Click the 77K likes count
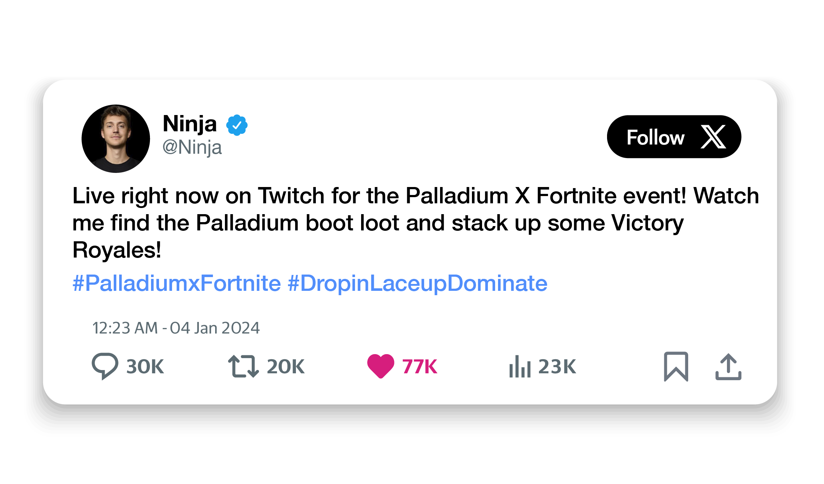 point(420,366)
